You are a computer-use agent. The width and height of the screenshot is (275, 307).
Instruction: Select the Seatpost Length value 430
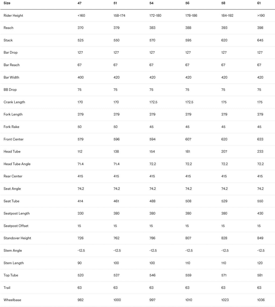click(x=260, y=213)
